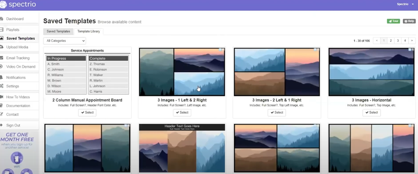418x174 pixels.
Task: Click the Spectrio logo icon
Action: point(4,5)
